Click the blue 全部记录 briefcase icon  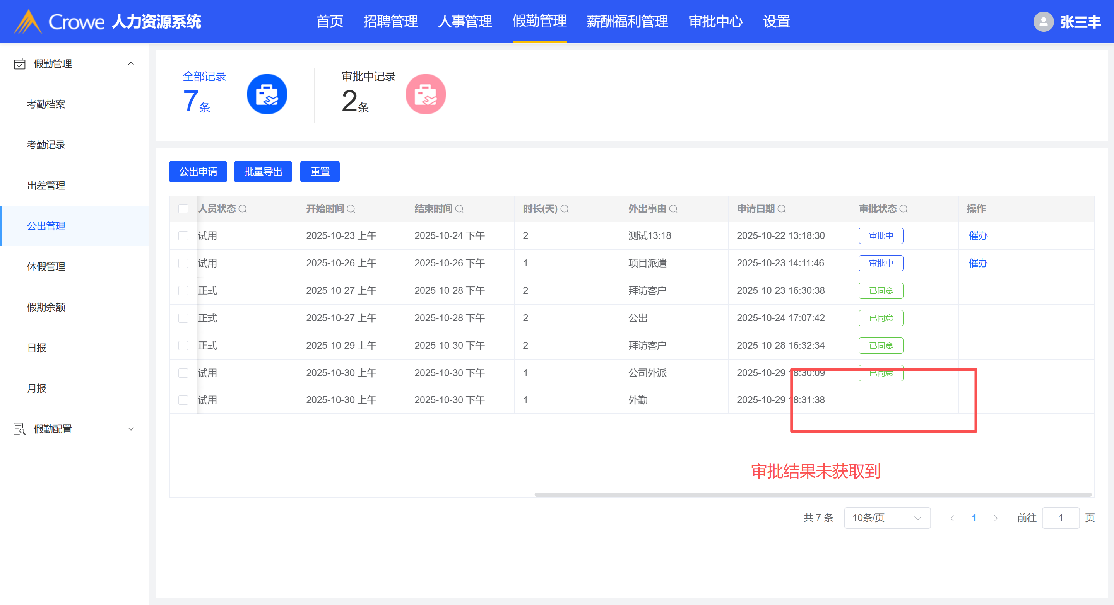coord(267,94)
